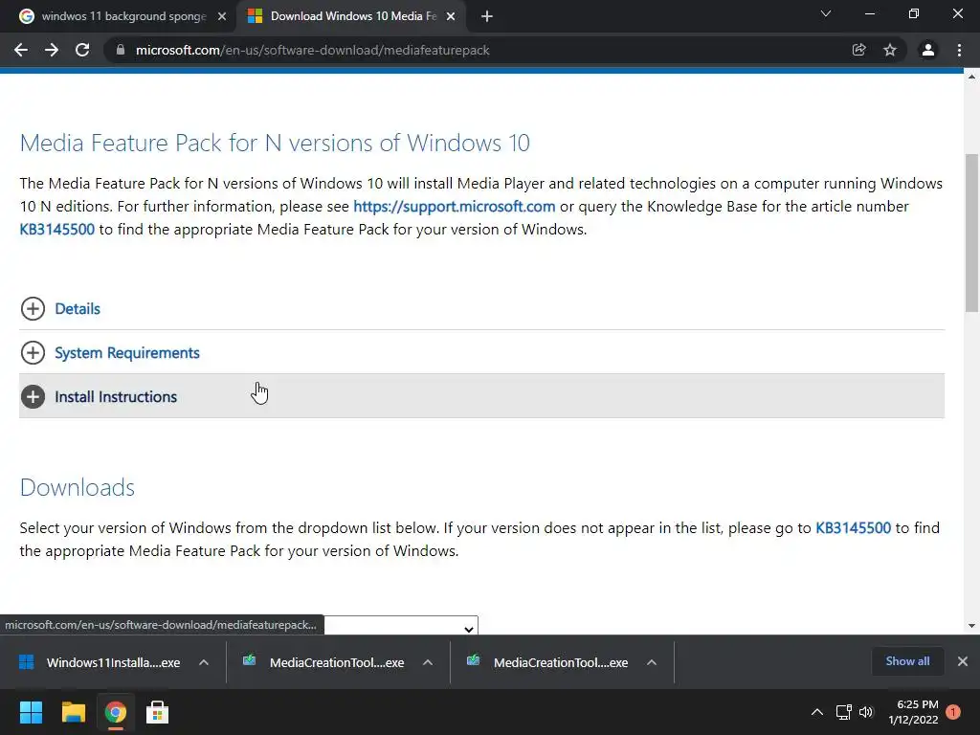Expand Install Instructions plus icon
This screenshot has width=980, height=735.
pos(33,396)
